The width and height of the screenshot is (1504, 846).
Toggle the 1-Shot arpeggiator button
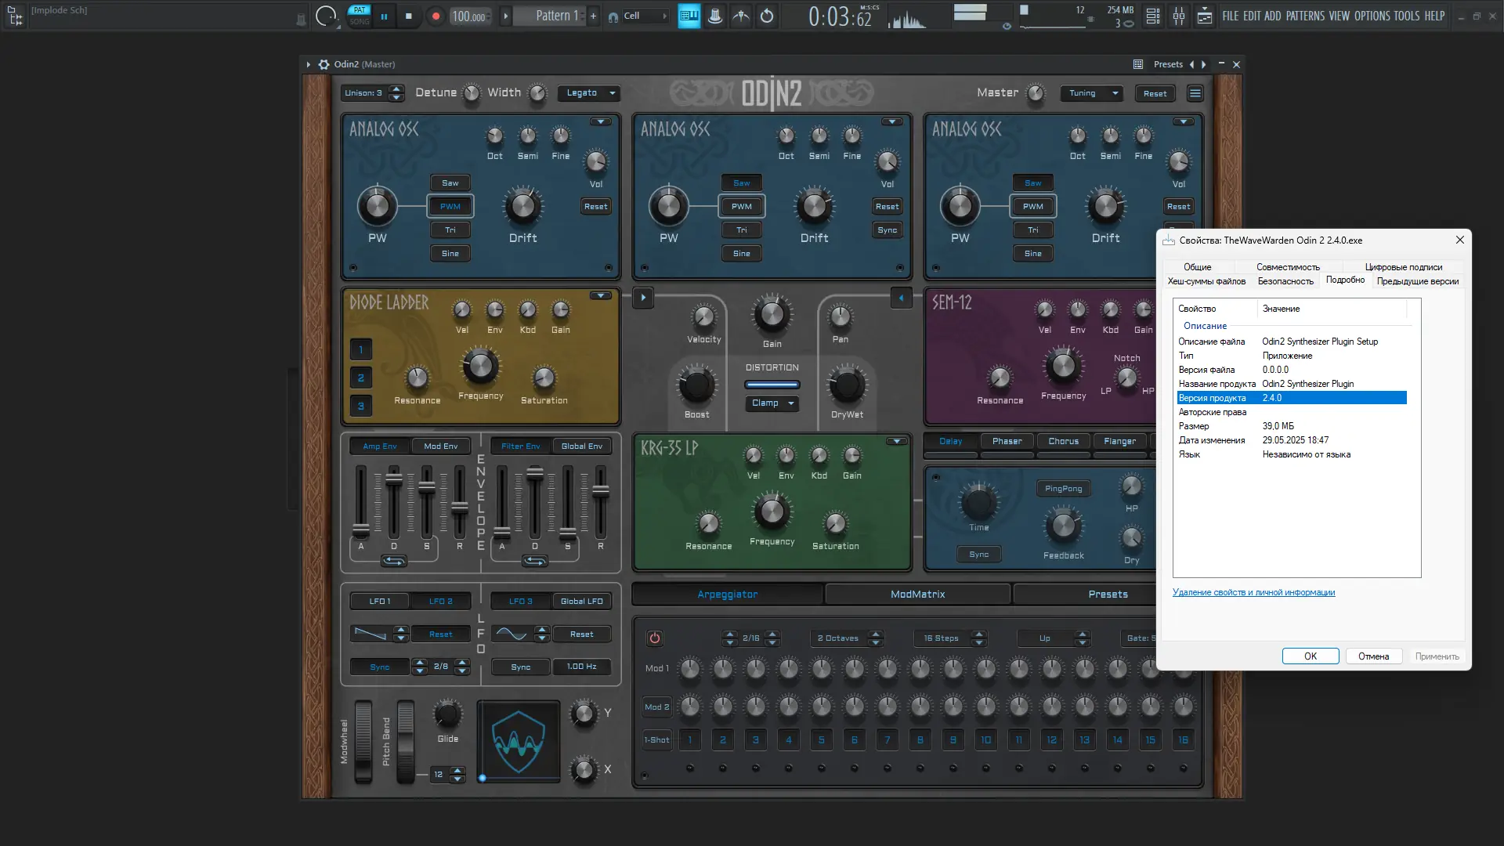point(656,739)
